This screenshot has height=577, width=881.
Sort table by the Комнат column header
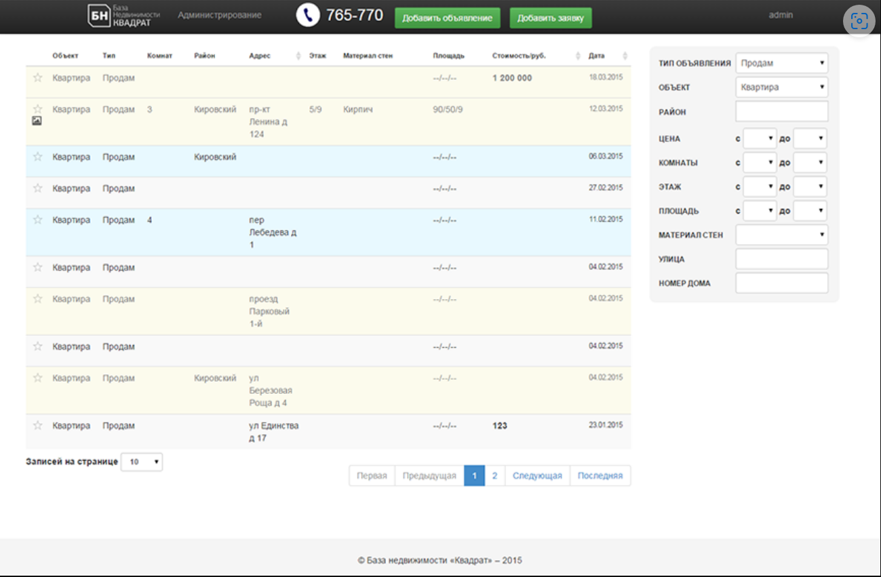point(160,56)
